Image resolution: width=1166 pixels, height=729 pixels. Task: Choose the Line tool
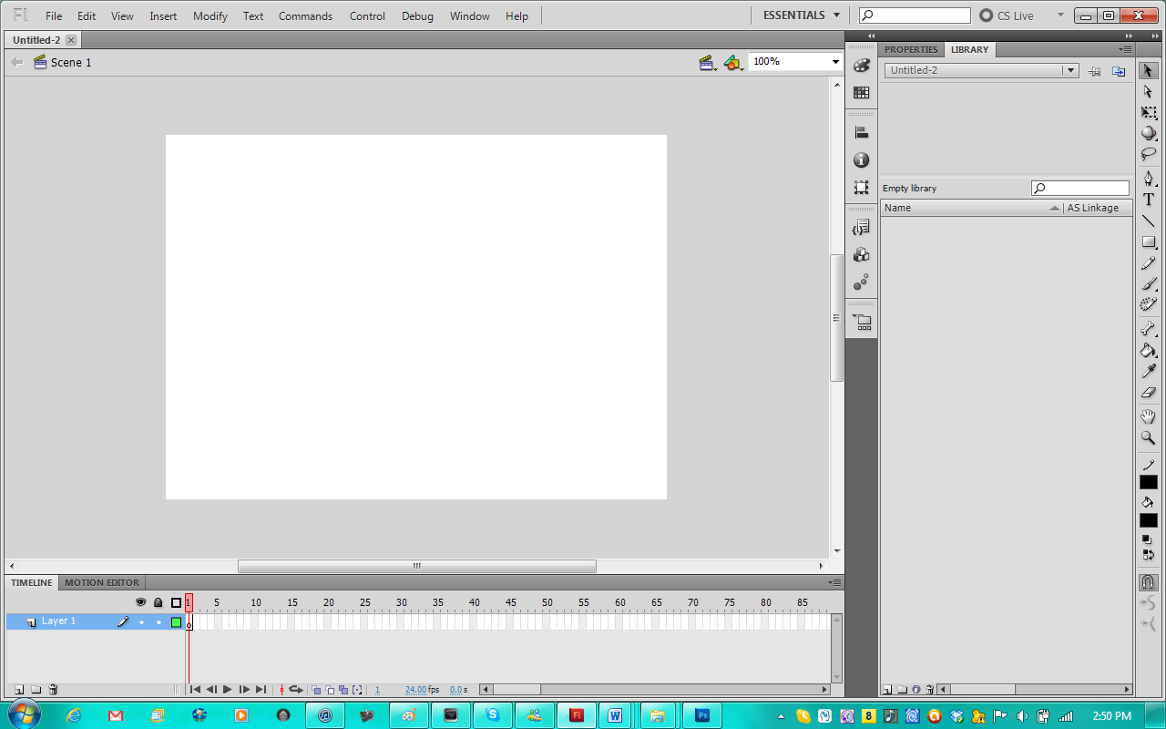pyautogui.click(x=1148, y=221)
